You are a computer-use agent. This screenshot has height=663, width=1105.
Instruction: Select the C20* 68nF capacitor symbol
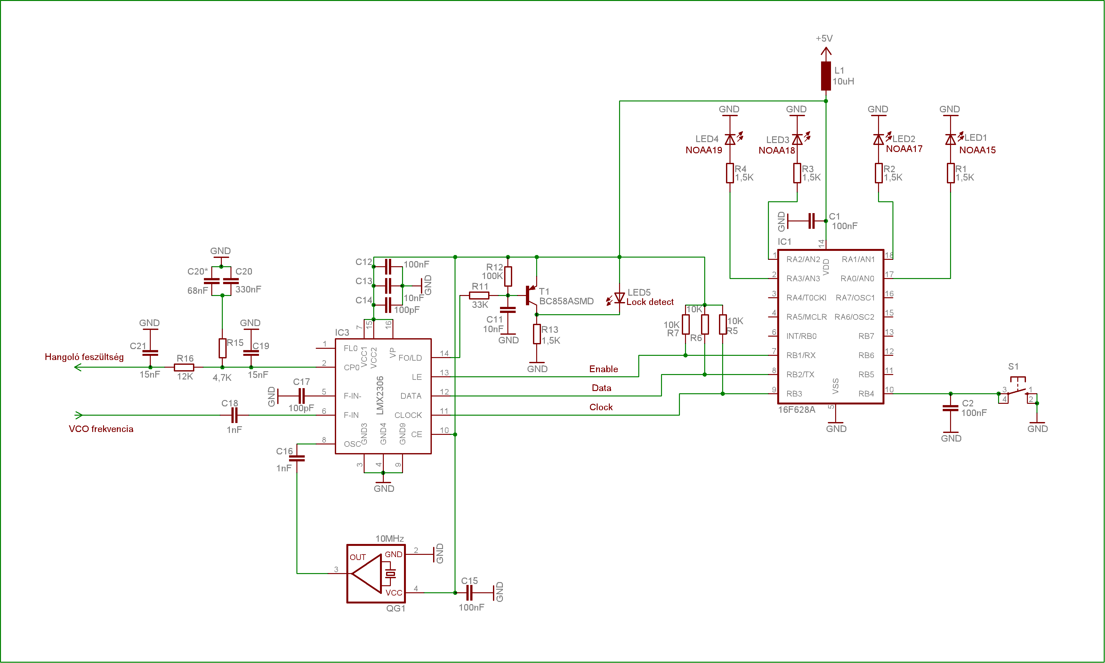point(211,282)
